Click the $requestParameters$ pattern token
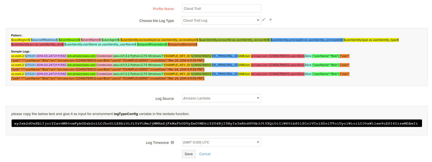This screenshot has height=162, width=432. click(152, 44)
